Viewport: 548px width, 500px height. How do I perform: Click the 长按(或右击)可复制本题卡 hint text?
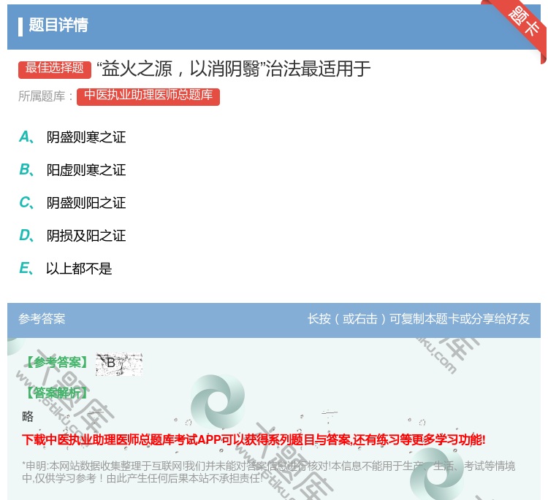click(419, 319)
